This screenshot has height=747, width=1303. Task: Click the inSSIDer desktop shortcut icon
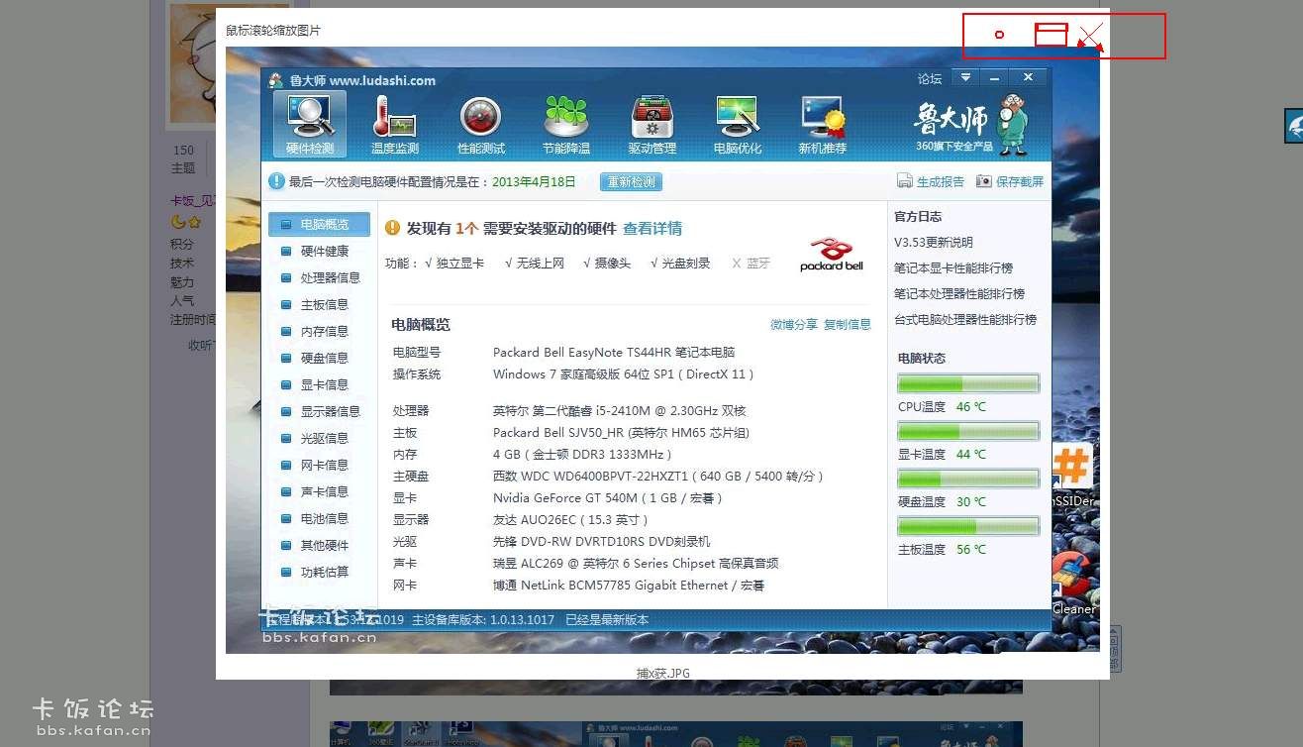[x=1072, y=475]
